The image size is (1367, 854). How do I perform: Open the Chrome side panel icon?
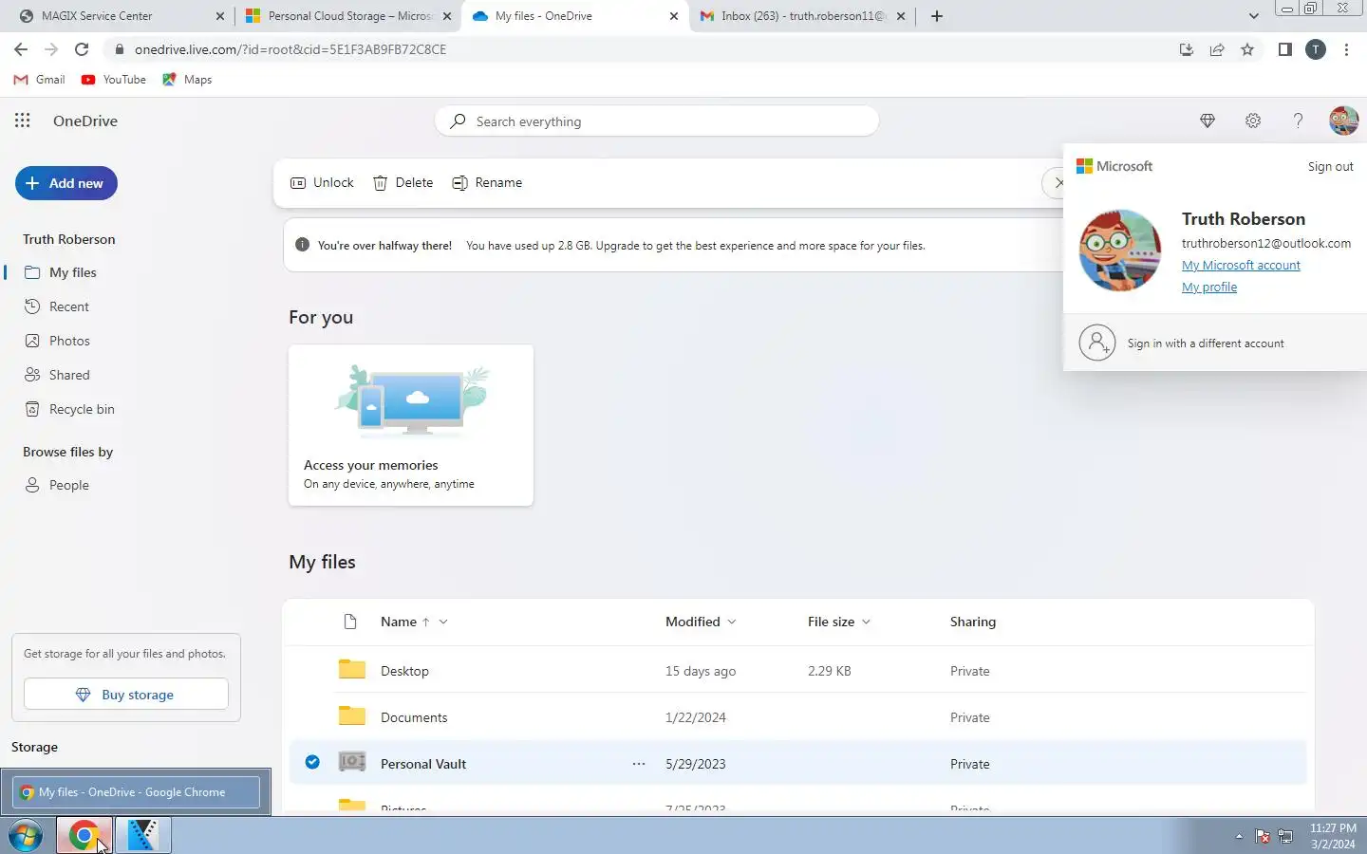pos(1284,49)
